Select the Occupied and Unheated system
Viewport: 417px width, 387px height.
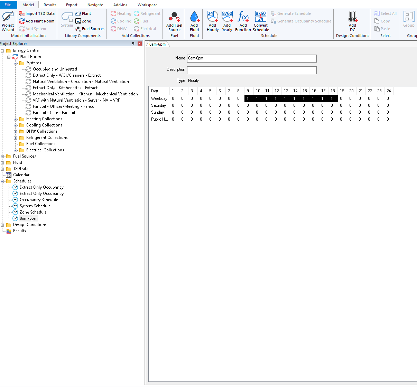pyautogui.click(x=55, y=69)
